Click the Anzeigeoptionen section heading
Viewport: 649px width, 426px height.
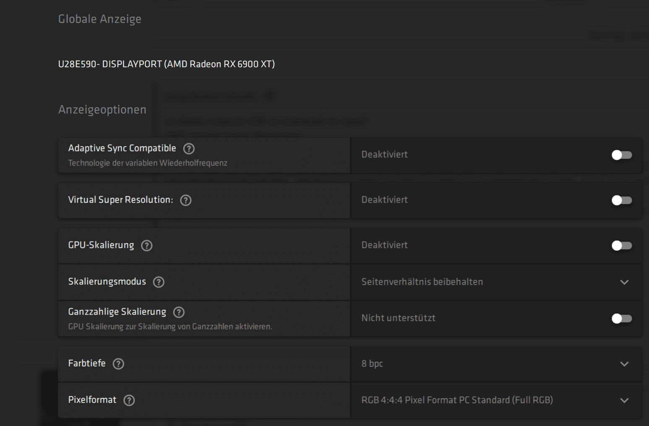(102, 110)
